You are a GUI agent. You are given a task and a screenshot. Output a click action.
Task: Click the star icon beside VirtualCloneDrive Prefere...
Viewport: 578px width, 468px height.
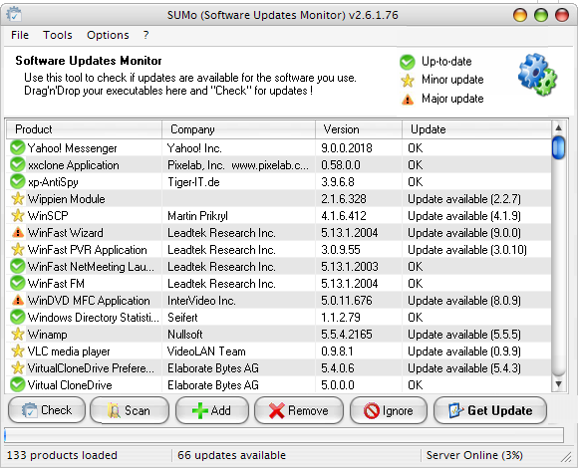point(17,367)
